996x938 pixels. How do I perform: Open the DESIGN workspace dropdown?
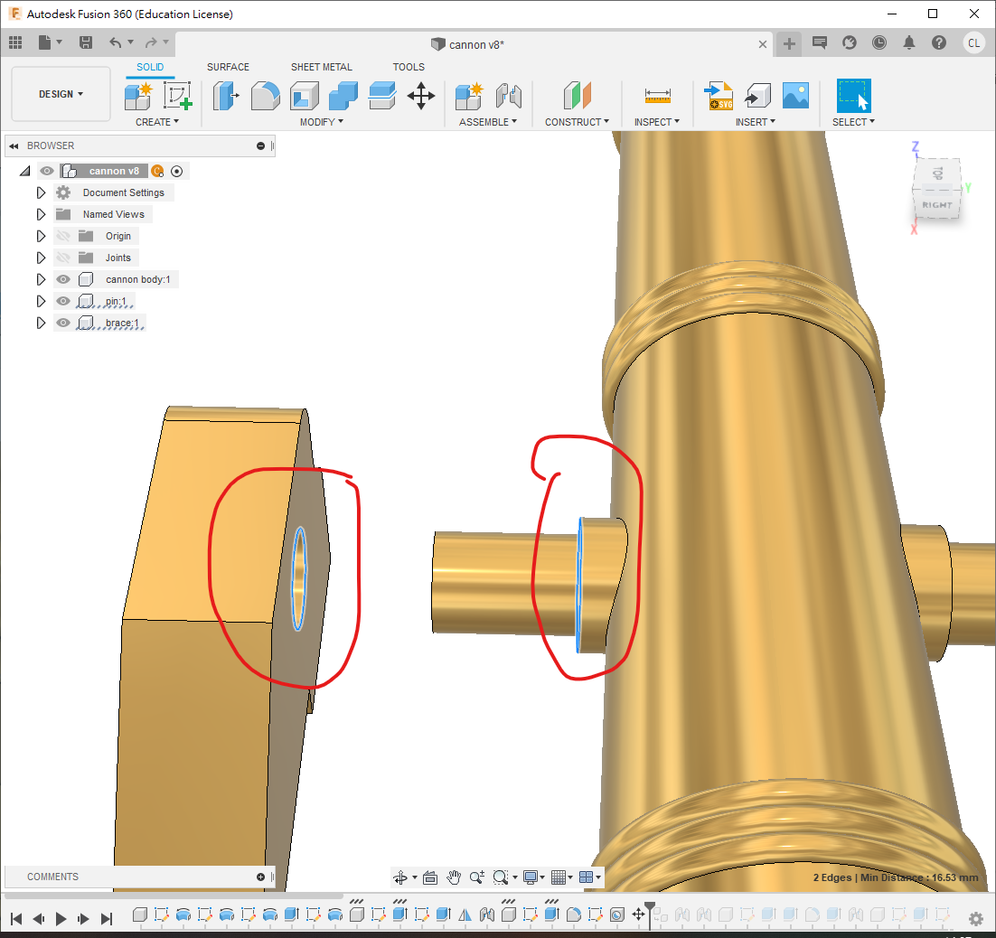pyautogui.click(x=61, y=94)
